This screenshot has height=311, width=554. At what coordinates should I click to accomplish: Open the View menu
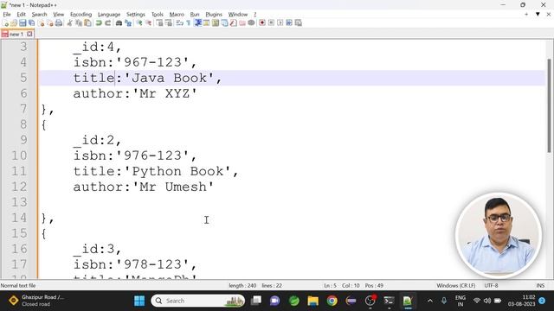pyautogui.click(x=59, y=15)
